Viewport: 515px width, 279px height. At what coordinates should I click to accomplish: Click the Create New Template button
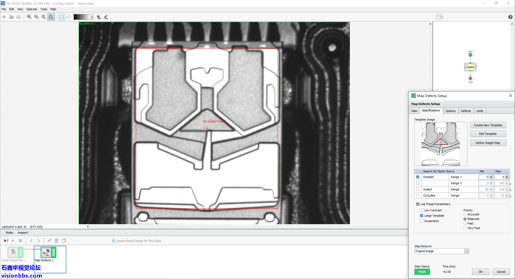coord(488,125)
